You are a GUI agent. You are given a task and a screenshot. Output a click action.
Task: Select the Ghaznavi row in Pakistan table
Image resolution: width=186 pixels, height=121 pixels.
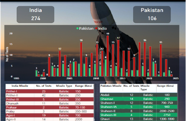139,99
